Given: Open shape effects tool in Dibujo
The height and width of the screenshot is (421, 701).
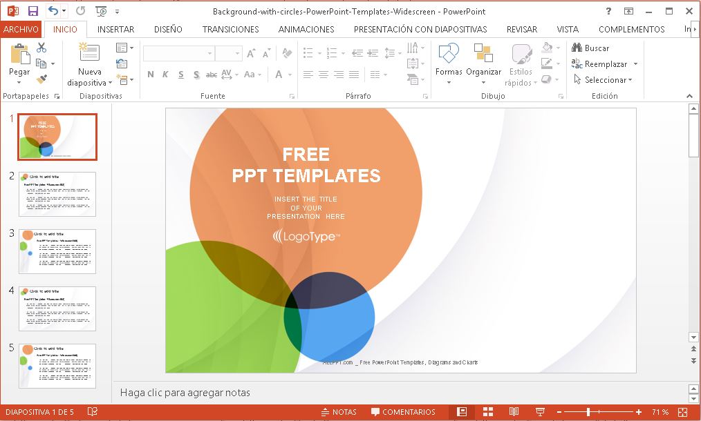Looking at the screenshot, I should pyautogui.click(x=550, y=79).
